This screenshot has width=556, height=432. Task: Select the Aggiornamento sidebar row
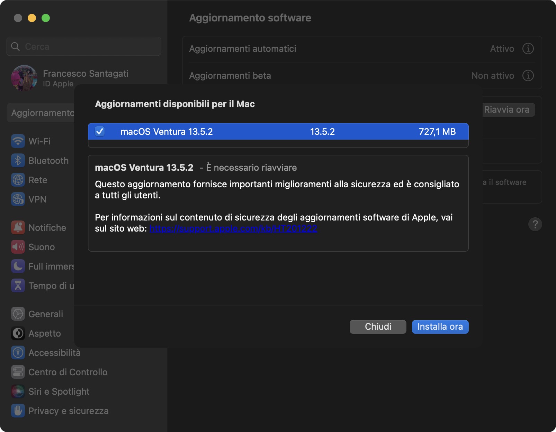coord(41,113)
